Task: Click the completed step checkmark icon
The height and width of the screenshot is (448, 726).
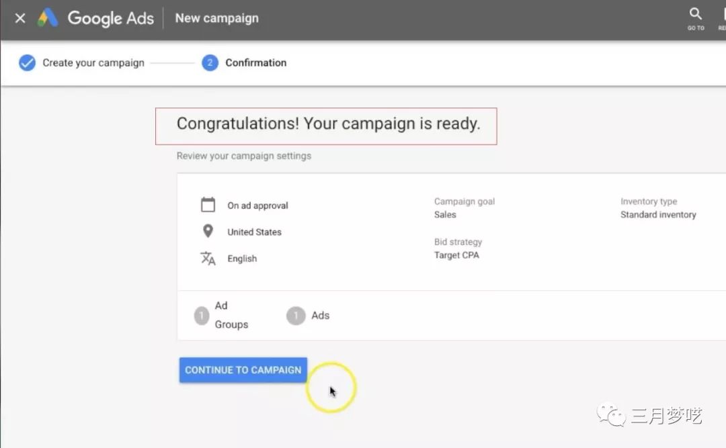Action: tap(27, 63)
